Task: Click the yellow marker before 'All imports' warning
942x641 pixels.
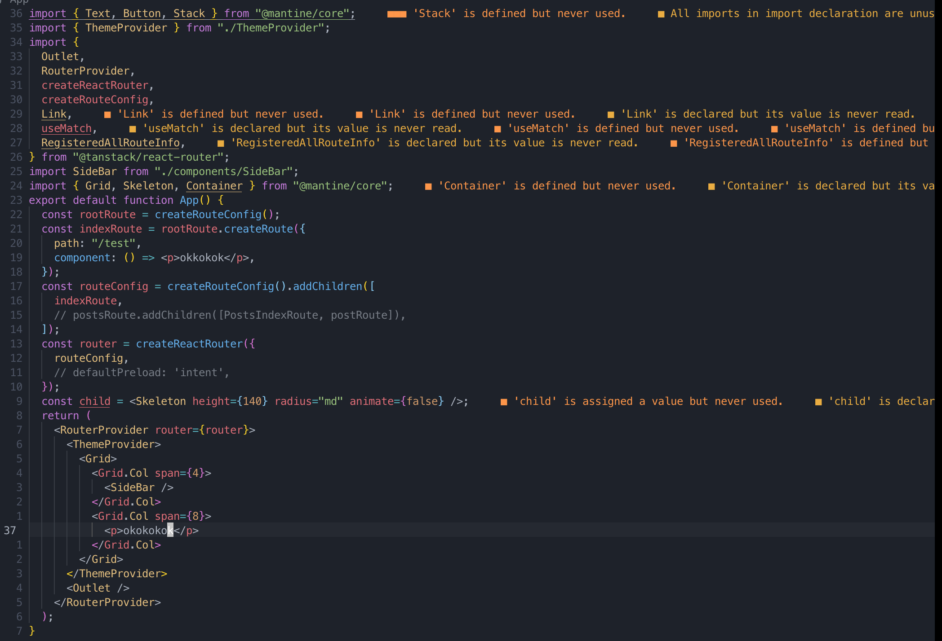Action: click(x=661, y=14)
